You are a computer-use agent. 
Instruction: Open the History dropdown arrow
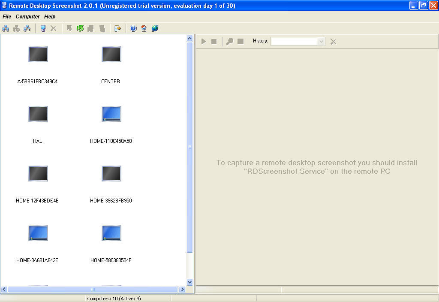pos(321,41)
